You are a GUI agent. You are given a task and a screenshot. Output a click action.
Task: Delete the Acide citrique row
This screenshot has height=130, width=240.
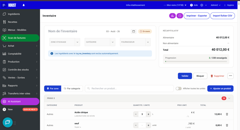pyautogui.click(x=227, y=114)
